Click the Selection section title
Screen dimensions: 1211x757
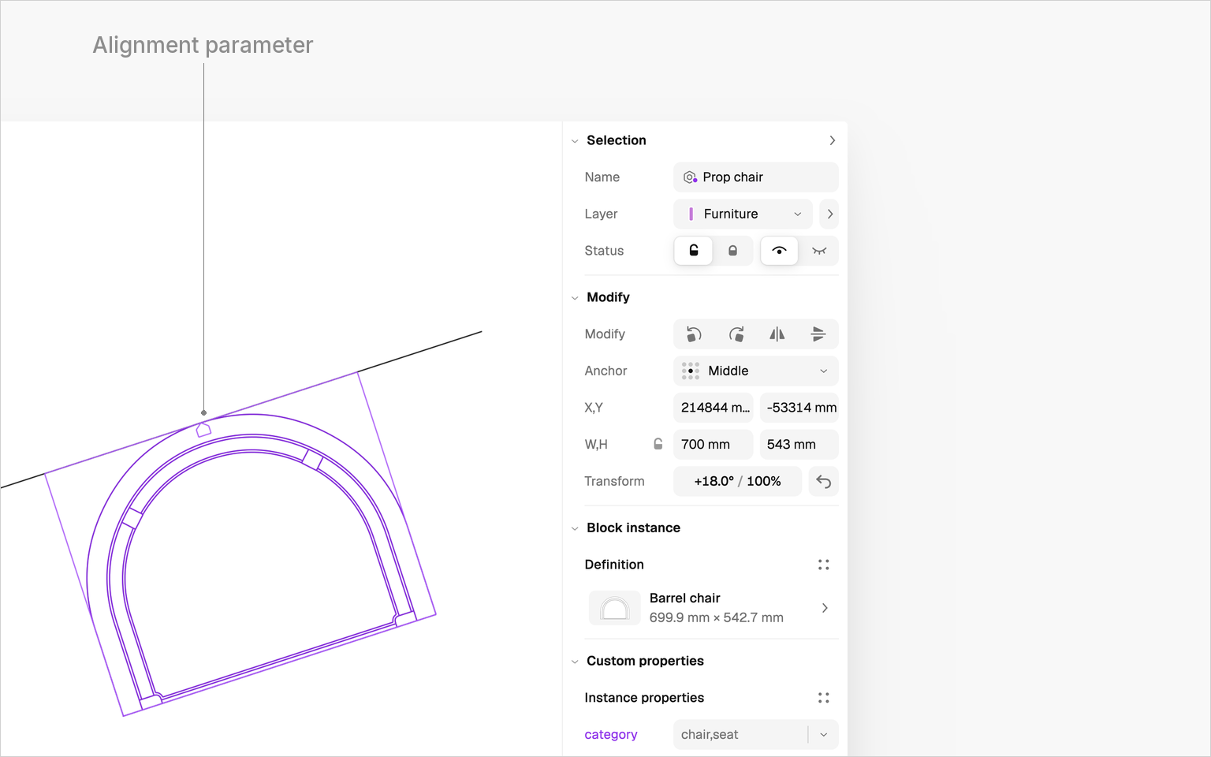point(617,140)
